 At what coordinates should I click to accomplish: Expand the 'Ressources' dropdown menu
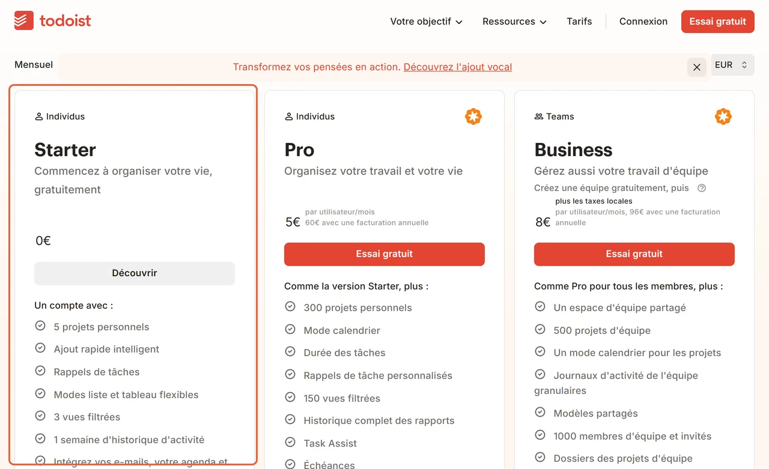[x=515, y=22]
